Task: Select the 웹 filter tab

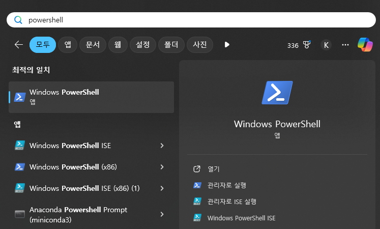Action: (118, 45)
